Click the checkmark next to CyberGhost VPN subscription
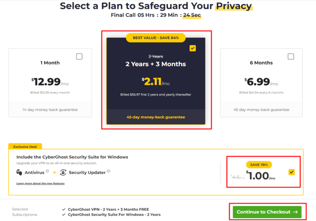This screenshot has height=221, width=316. (63, 209)
